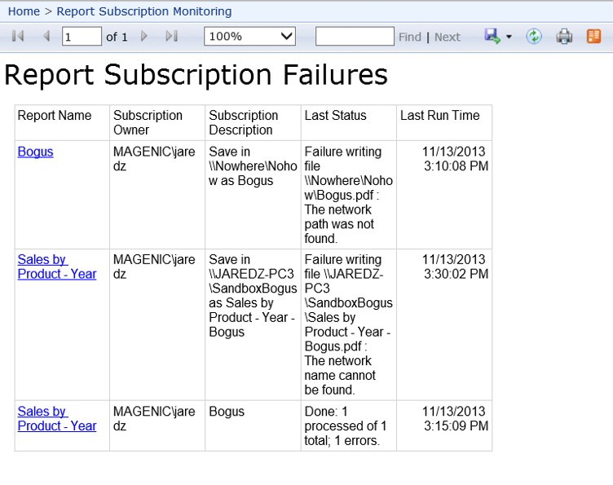Click the Report Subscription Failures title

point(196,74)
